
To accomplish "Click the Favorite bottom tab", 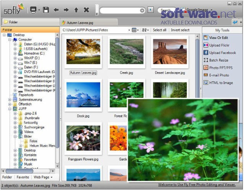I will pyautogui.click(x=23, y=177).
